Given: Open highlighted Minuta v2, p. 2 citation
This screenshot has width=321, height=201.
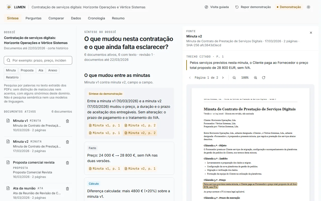Looking at the screenshot, I should (x=140, y=133).
